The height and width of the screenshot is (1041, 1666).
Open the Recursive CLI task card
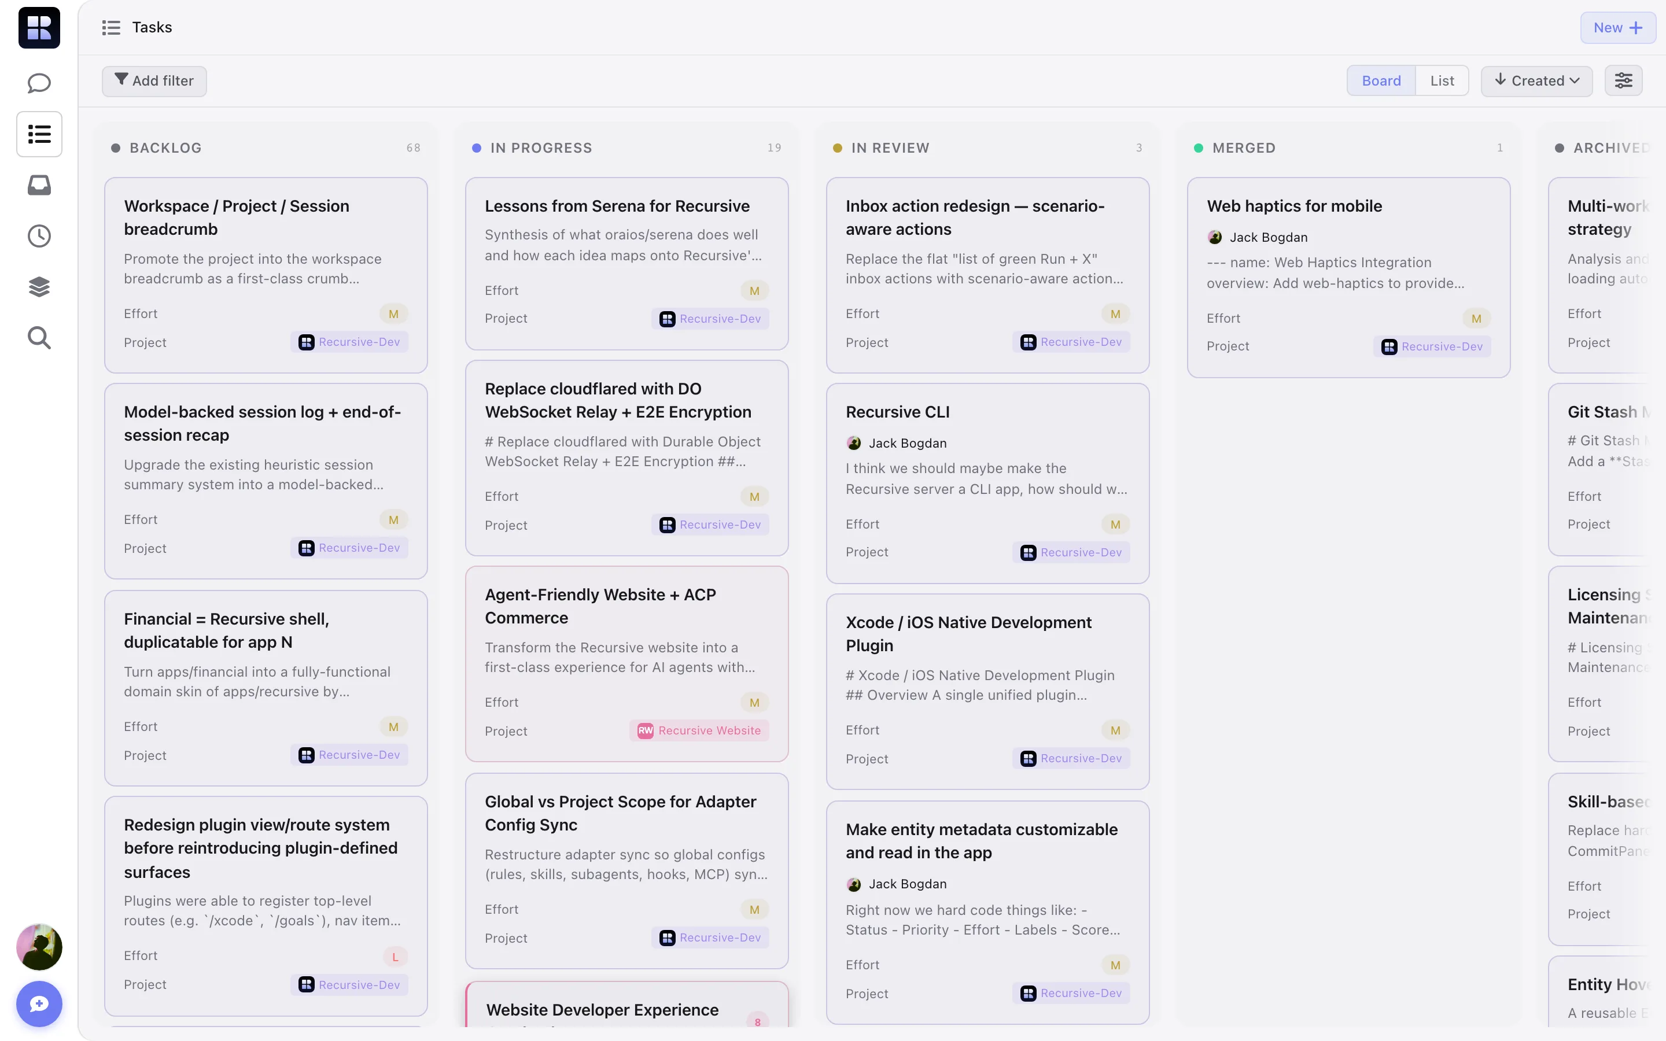tap(987, 483)
